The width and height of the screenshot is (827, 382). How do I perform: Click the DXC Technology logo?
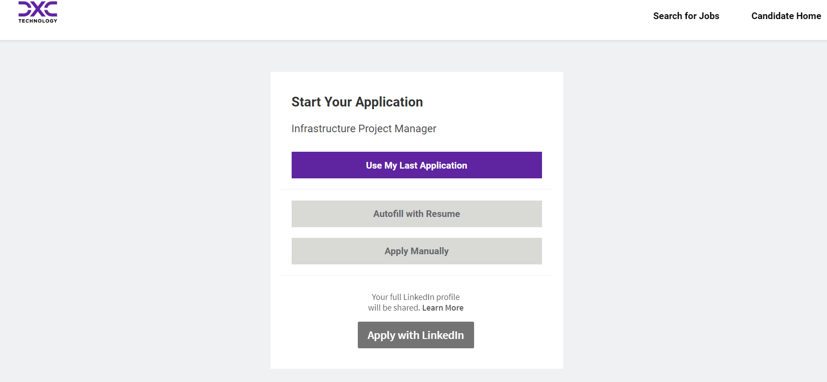38,9
